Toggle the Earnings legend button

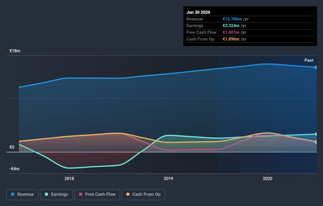[56, 195]
